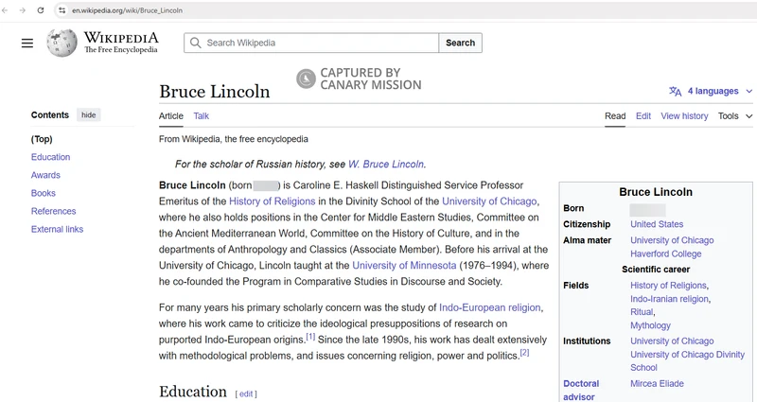Image resolution: width=757 pixels, height=402 pixels.
Task: Click 'From Wikipedia, the free encyclopedia' text
Action: coord(233,139)
